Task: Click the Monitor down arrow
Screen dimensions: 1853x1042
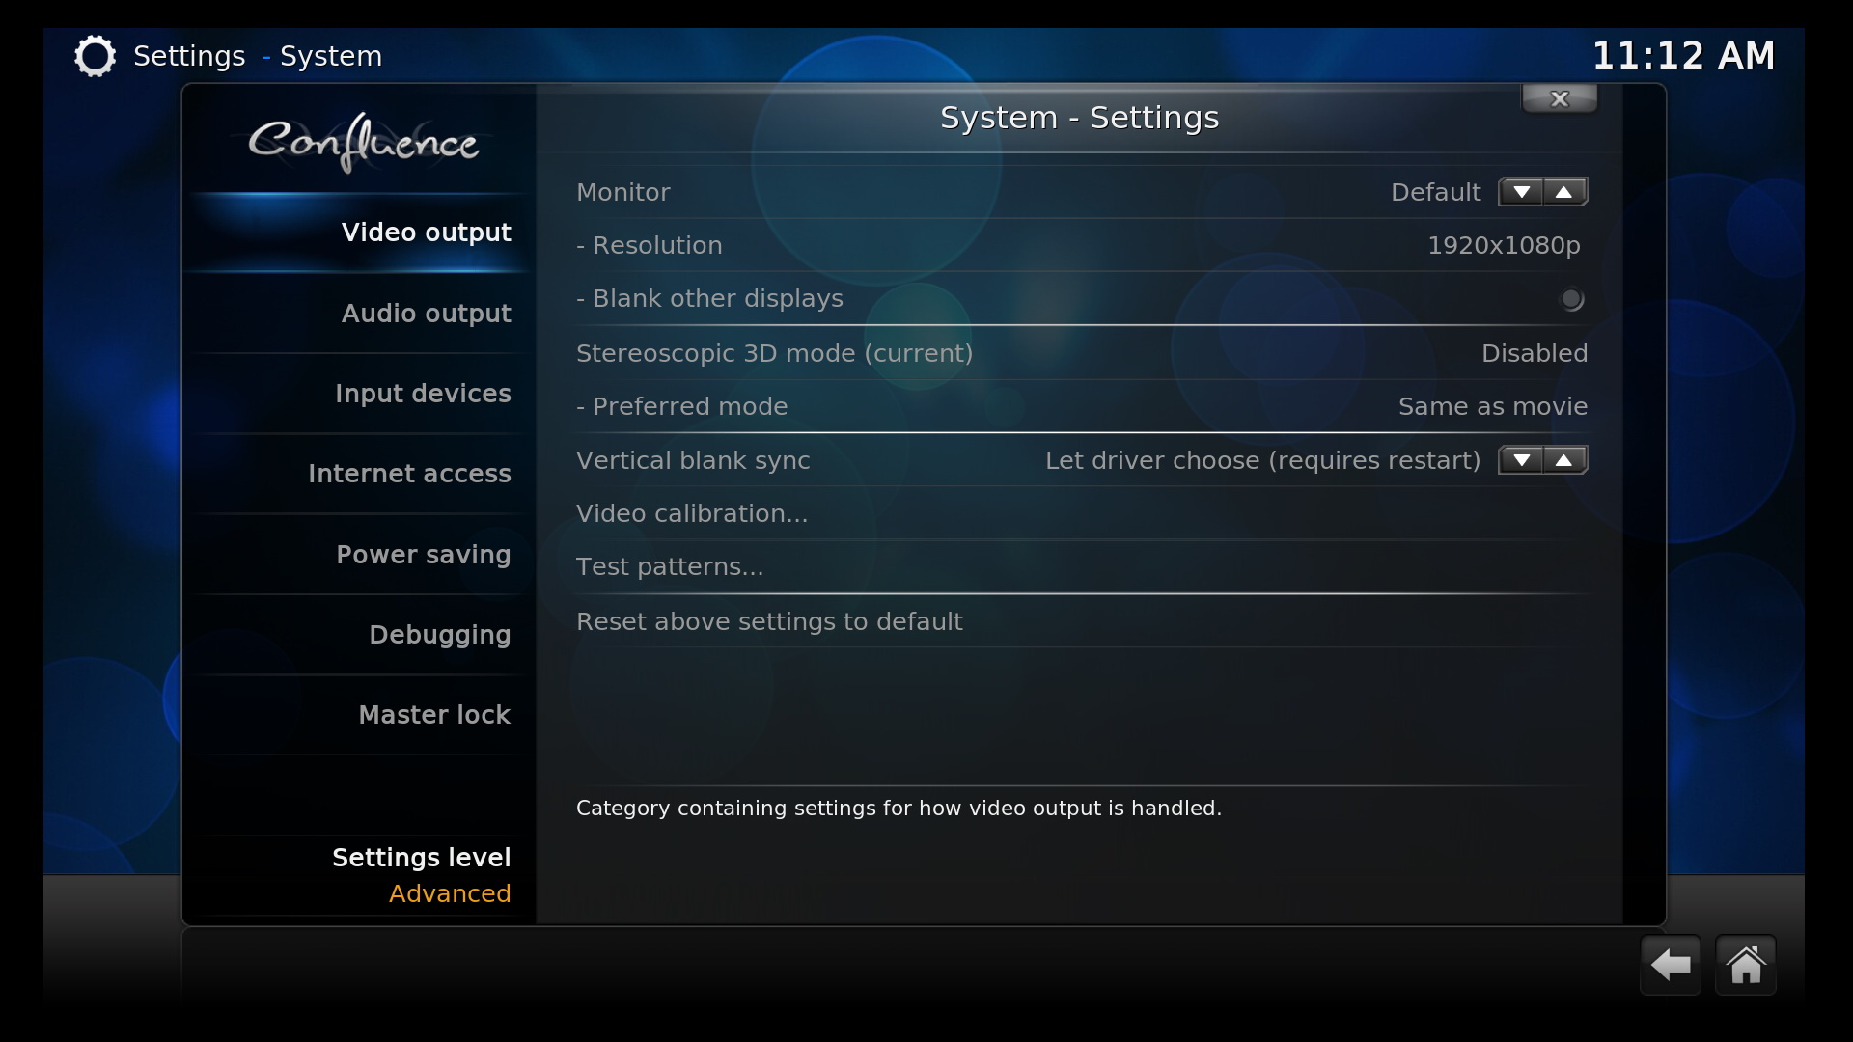Action: [x=1521, y=192]
